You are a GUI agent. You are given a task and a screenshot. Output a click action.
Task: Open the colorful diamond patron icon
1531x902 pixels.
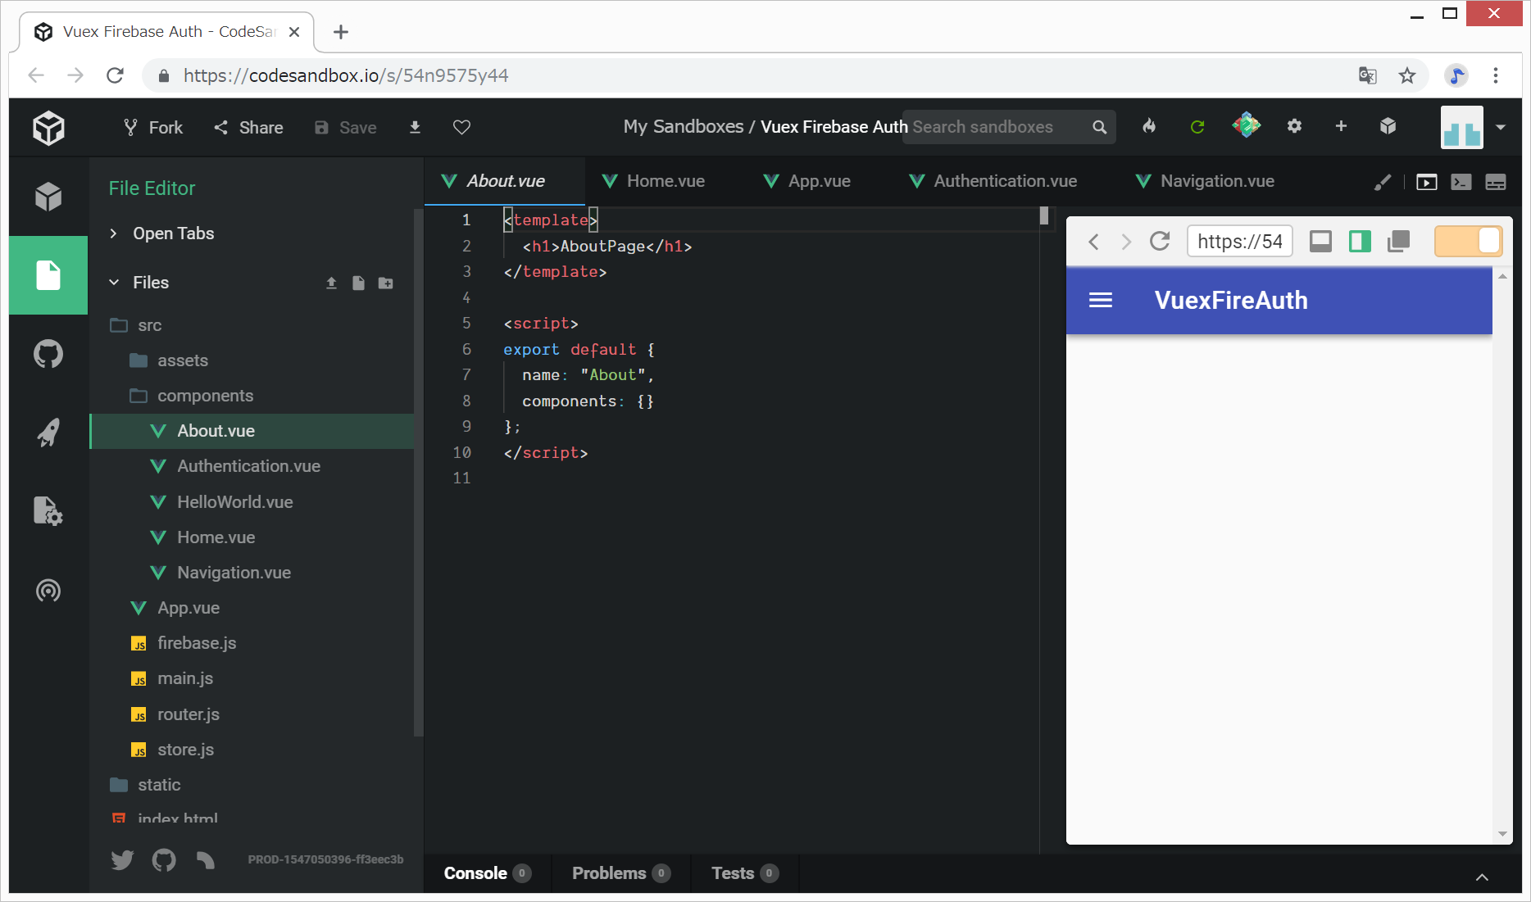click(x=1246, y=125)
